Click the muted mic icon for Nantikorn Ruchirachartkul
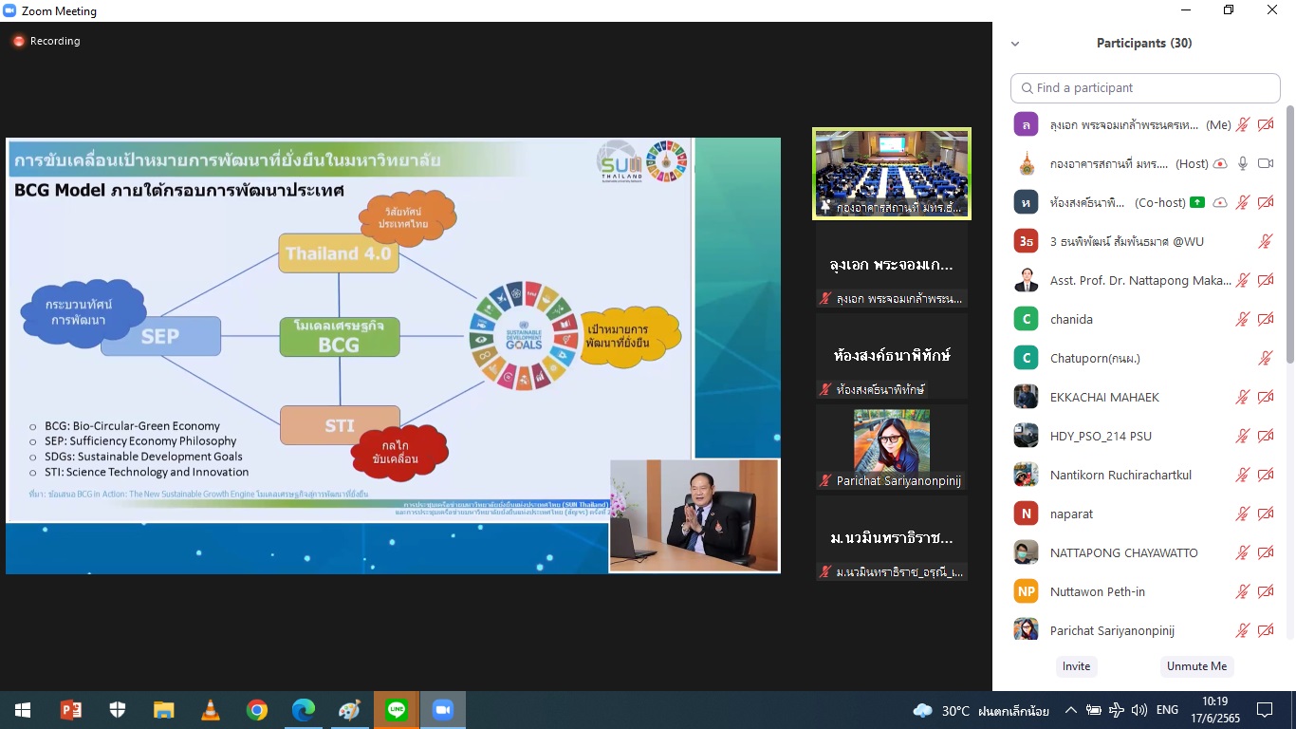1296x729 pixels. click(1243, 476)
